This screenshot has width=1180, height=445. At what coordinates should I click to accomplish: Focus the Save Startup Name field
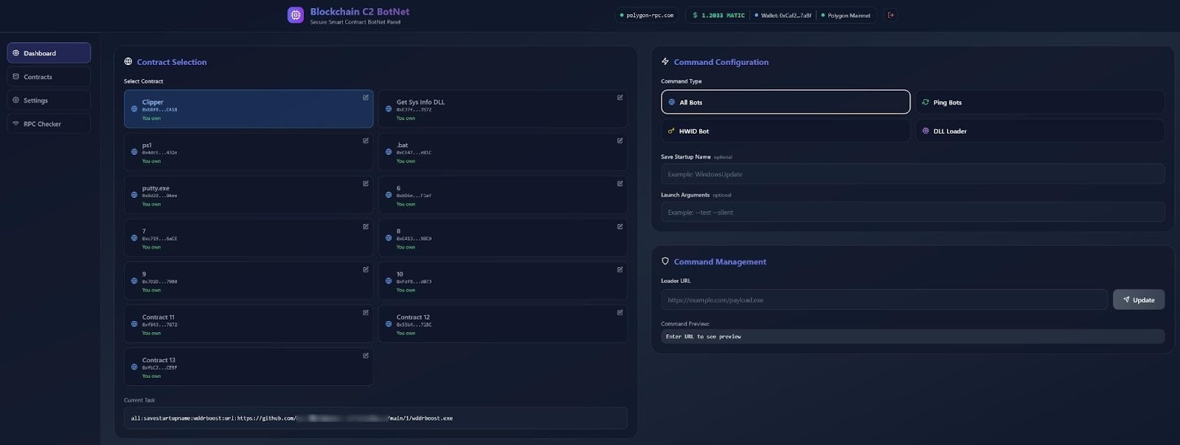point(912,174)
